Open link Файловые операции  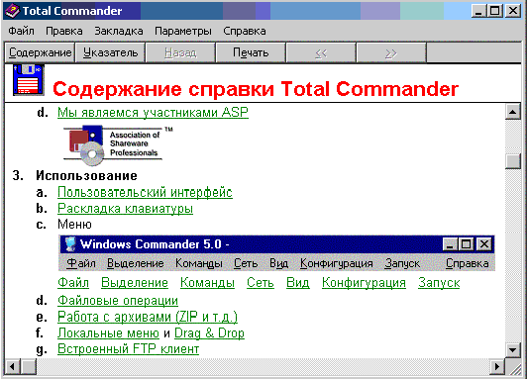tap(118, 301)
